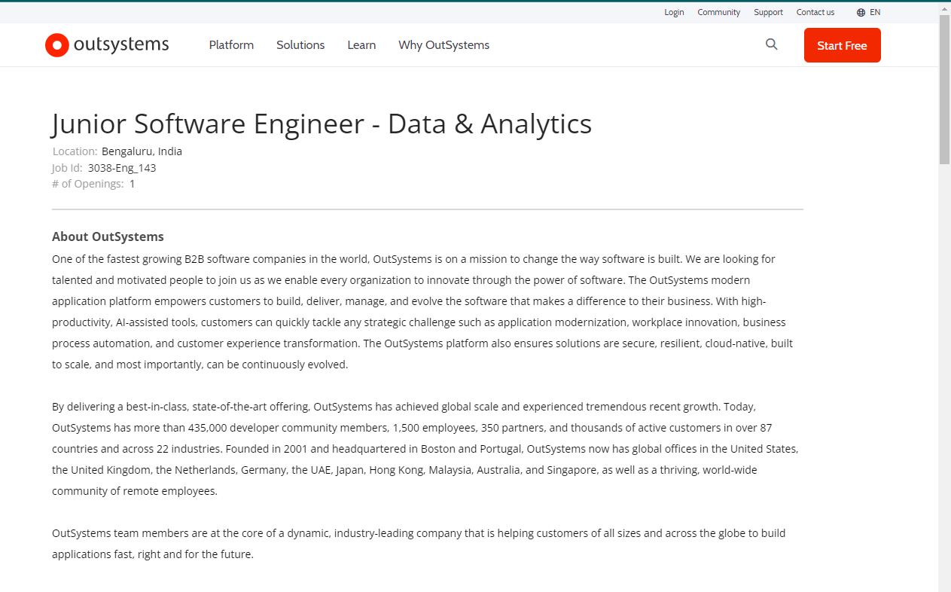Image resolution: width=951 pixels, height=592 pixels.
Task: Click the Bengaluru, India location text
Action: coord(142,151)
